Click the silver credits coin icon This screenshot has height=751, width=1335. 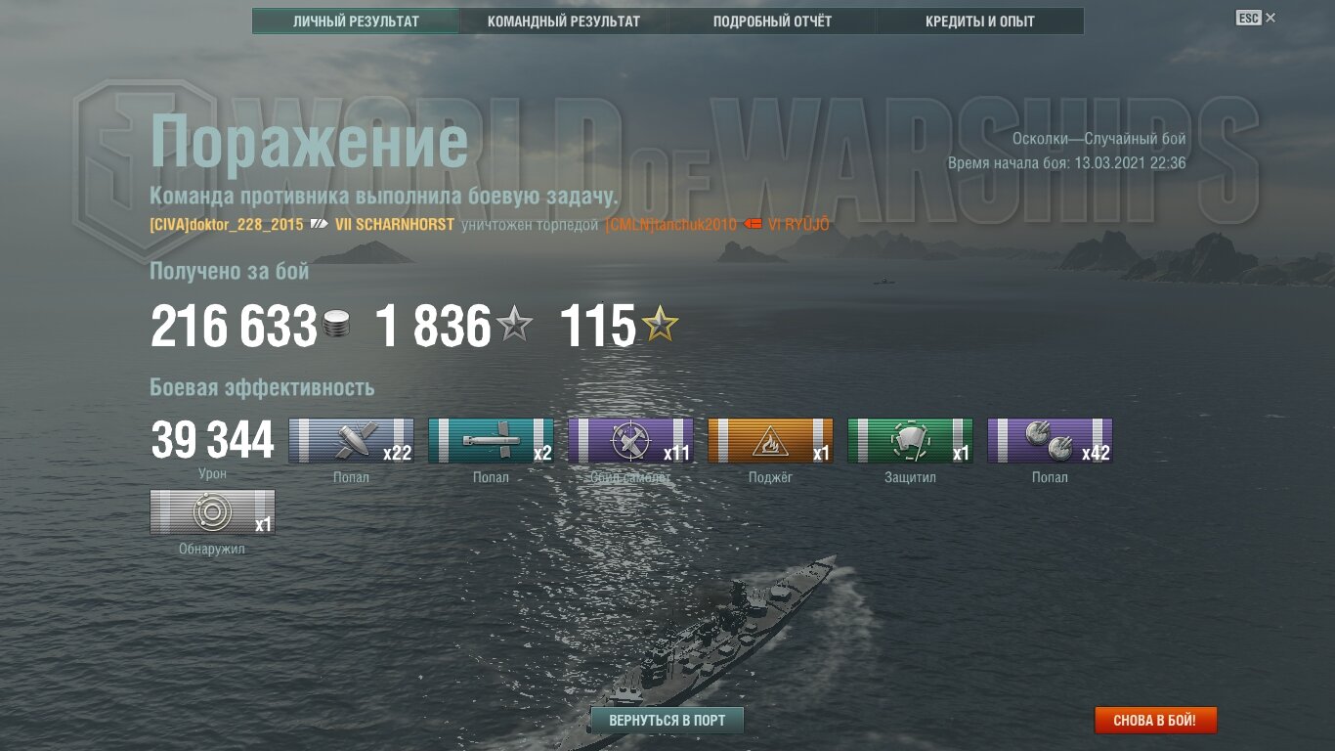[x=335, y=326]
